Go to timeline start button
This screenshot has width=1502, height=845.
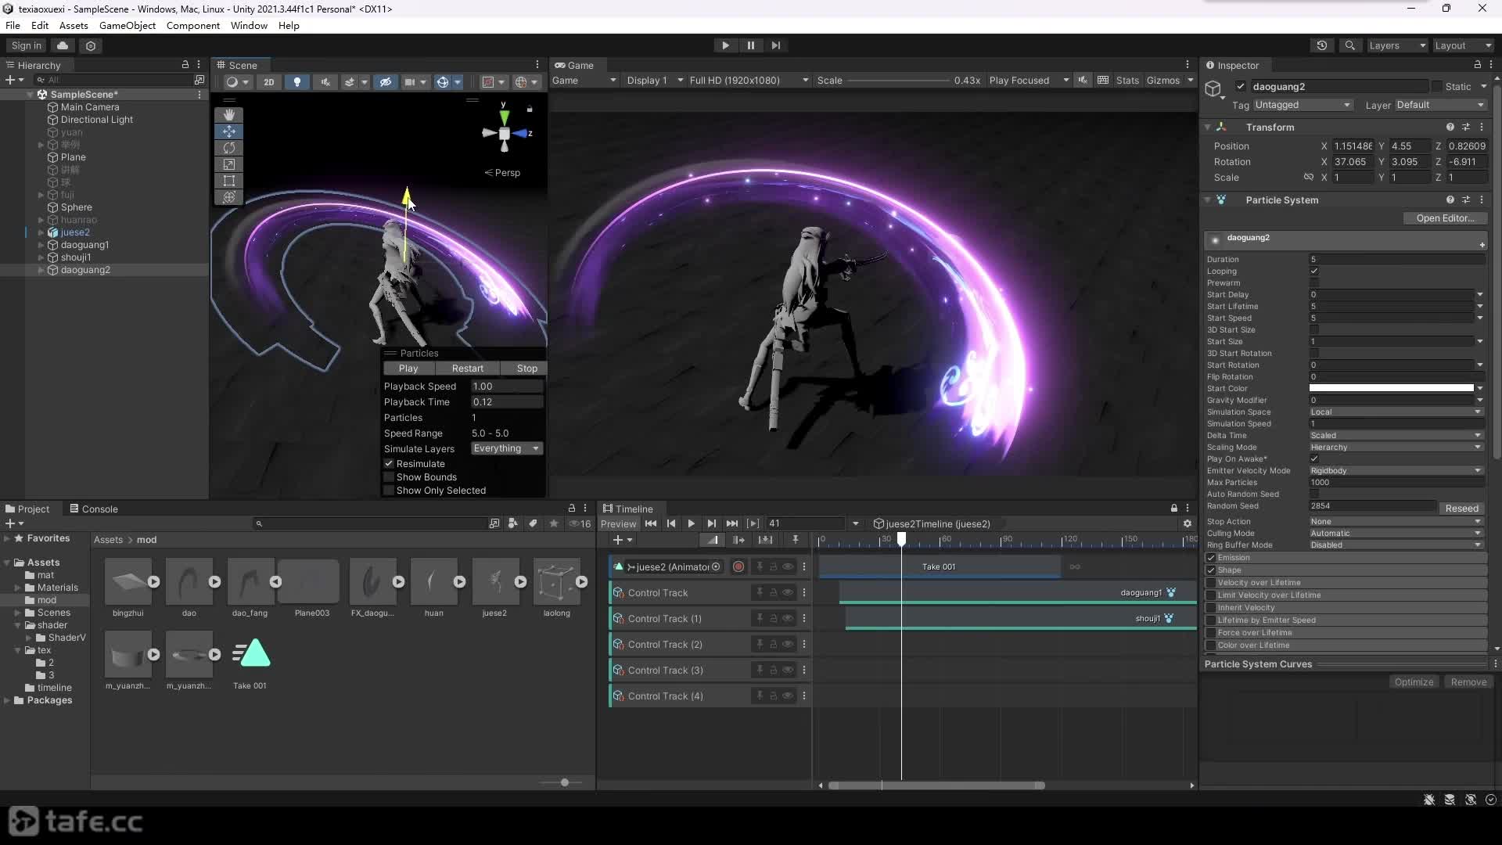point(651,523)
